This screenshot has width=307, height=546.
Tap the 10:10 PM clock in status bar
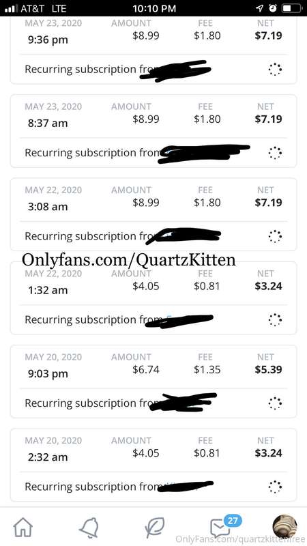(x=154, y=9)
